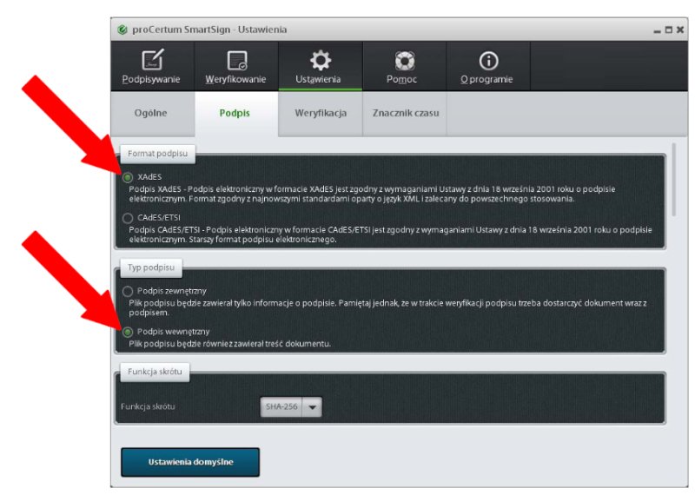Click the Ustawienia domyślne button
The height and width of the screenshot is (495, 695).
(190, 462)
